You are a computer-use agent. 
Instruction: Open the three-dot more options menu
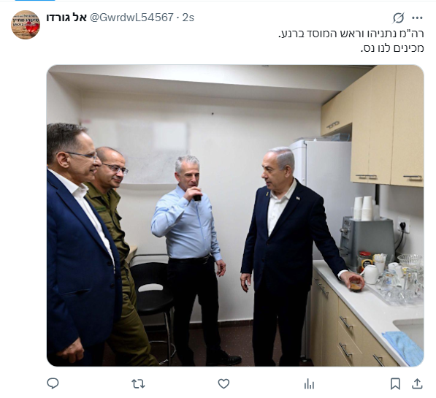tap(417, 18)
